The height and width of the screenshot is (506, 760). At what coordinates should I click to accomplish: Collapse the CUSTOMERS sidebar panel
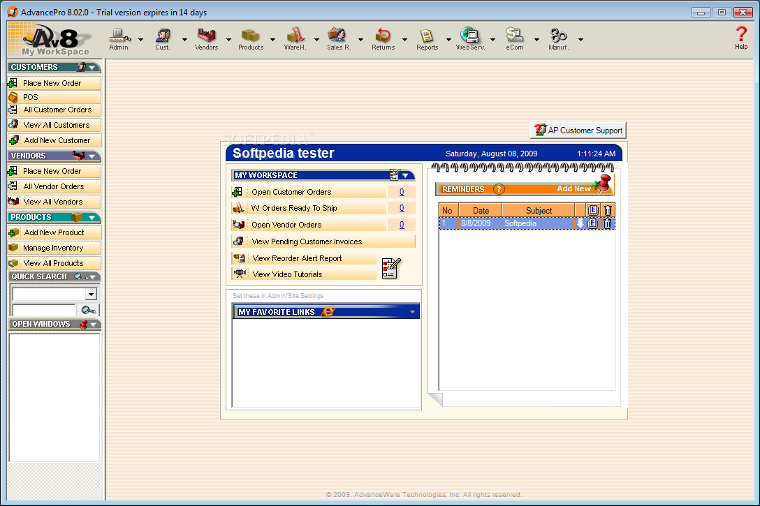(92, 68)
